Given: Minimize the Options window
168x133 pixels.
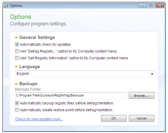Looking at the screenshot, I should (142, 5).
